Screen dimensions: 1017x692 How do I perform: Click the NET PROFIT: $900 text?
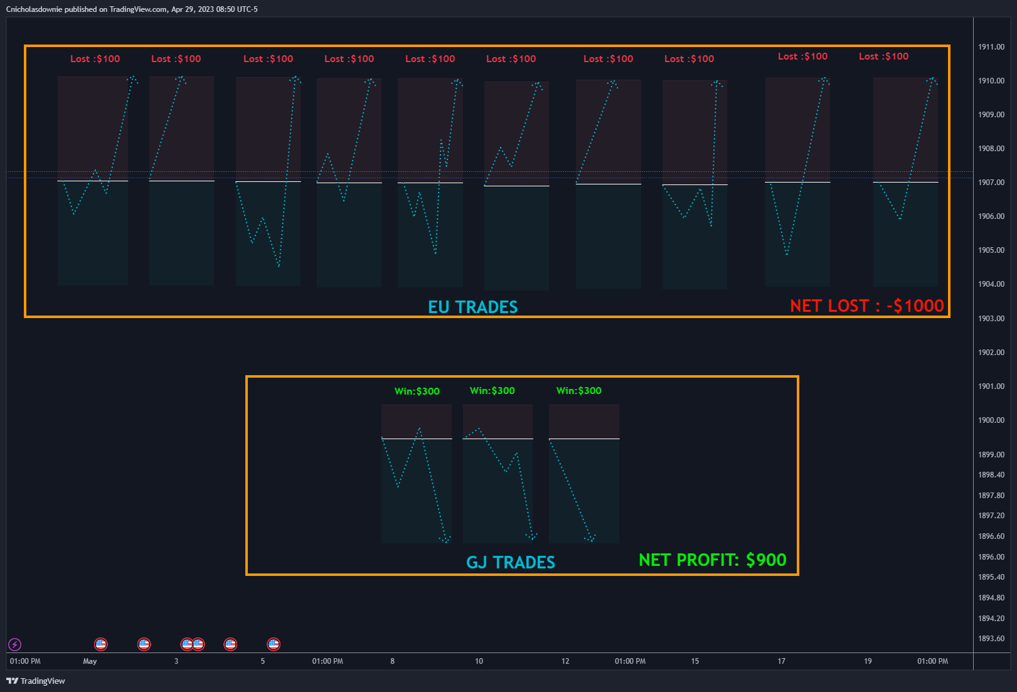pos(713,560)
